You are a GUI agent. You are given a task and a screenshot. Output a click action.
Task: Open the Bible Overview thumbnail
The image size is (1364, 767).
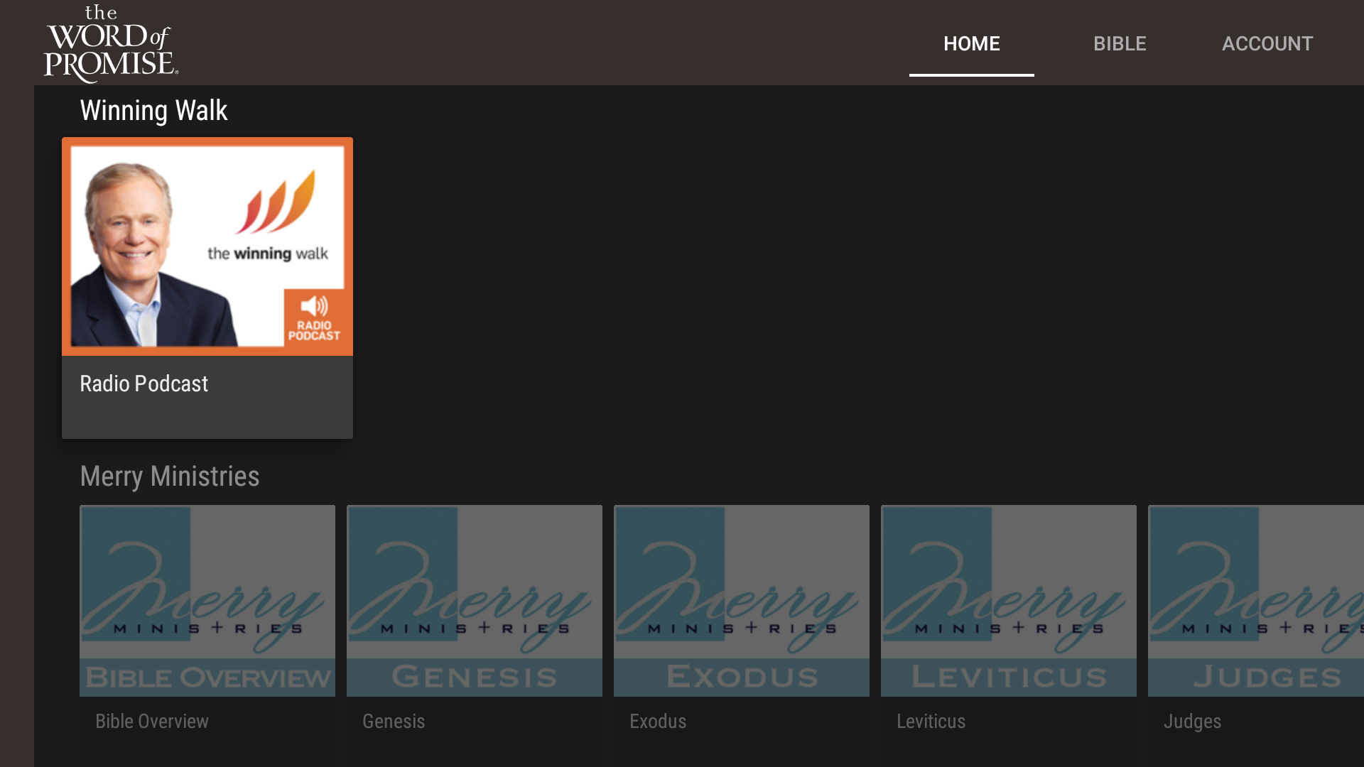(x=207, y=600)
